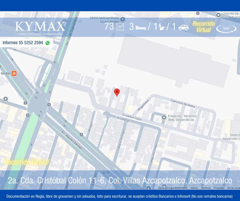Click the Francisco de Gama street label
The width and height of the screenshot is (240, 201).
pos(183,104)
